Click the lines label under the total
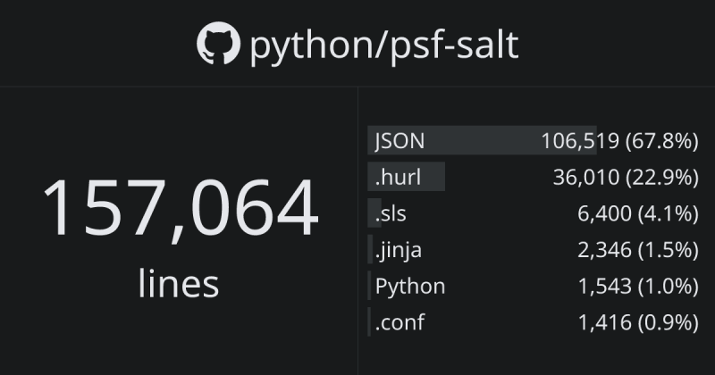Screen dimensions: 715x375 click(x=179, y=283)
